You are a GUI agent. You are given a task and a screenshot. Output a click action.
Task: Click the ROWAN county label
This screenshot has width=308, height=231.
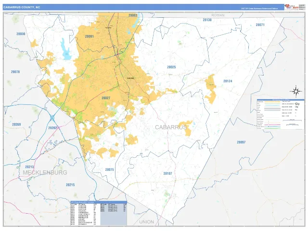coord(218,15)
